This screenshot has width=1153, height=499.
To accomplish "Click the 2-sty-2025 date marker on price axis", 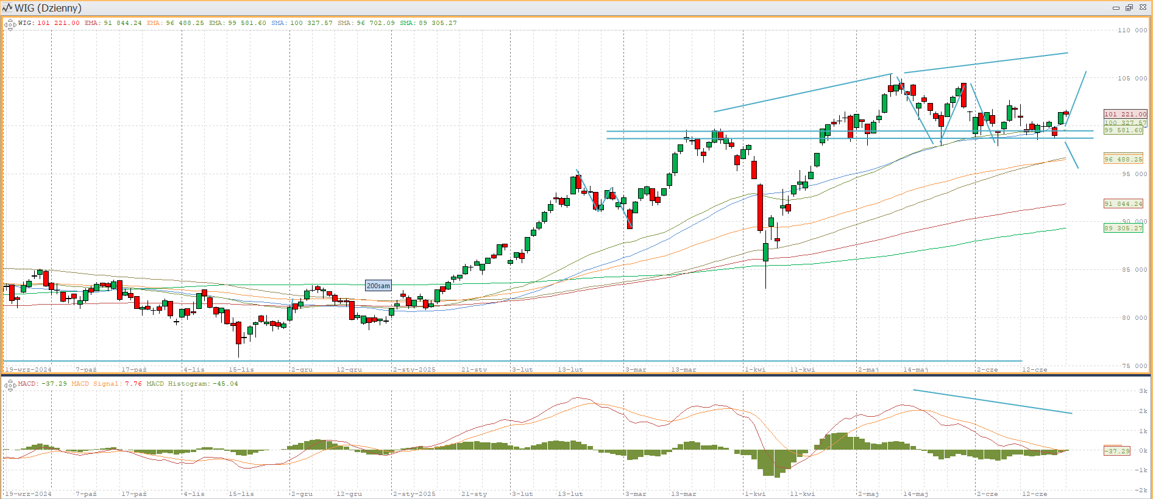I will (x=414, y=369).
